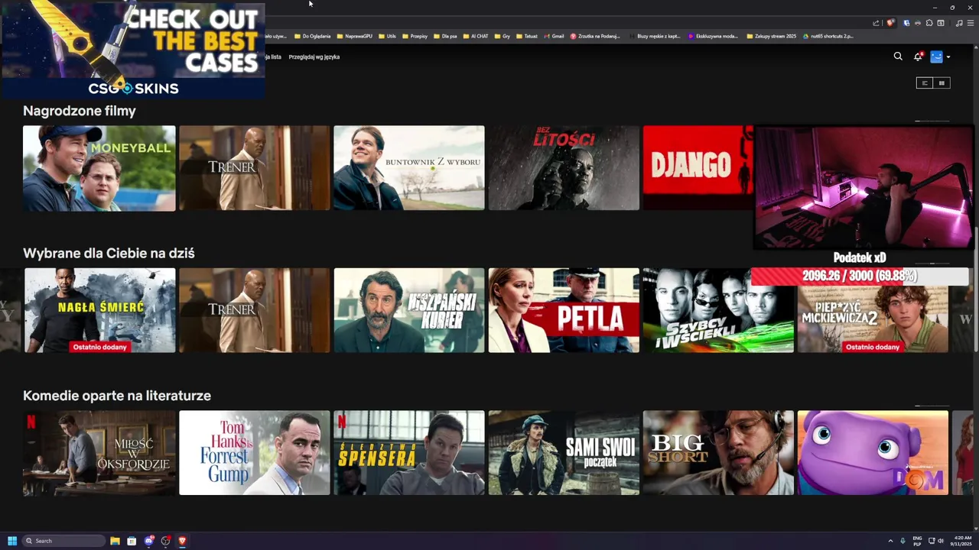Open 'Buntownik z wyboru' movie thumbnail
Viewport: 979px width, 550px height.
409,168
